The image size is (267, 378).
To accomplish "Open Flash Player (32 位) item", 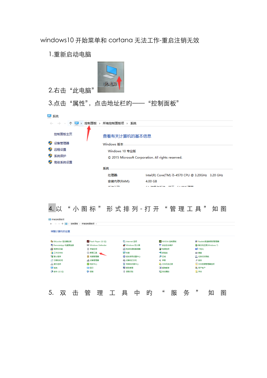I will tap(98, 242).
